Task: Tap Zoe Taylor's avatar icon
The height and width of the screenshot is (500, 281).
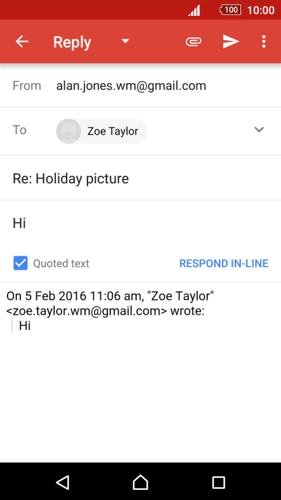Action: [69, 131]
